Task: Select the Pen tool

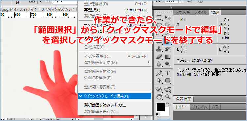Action: 159,73
